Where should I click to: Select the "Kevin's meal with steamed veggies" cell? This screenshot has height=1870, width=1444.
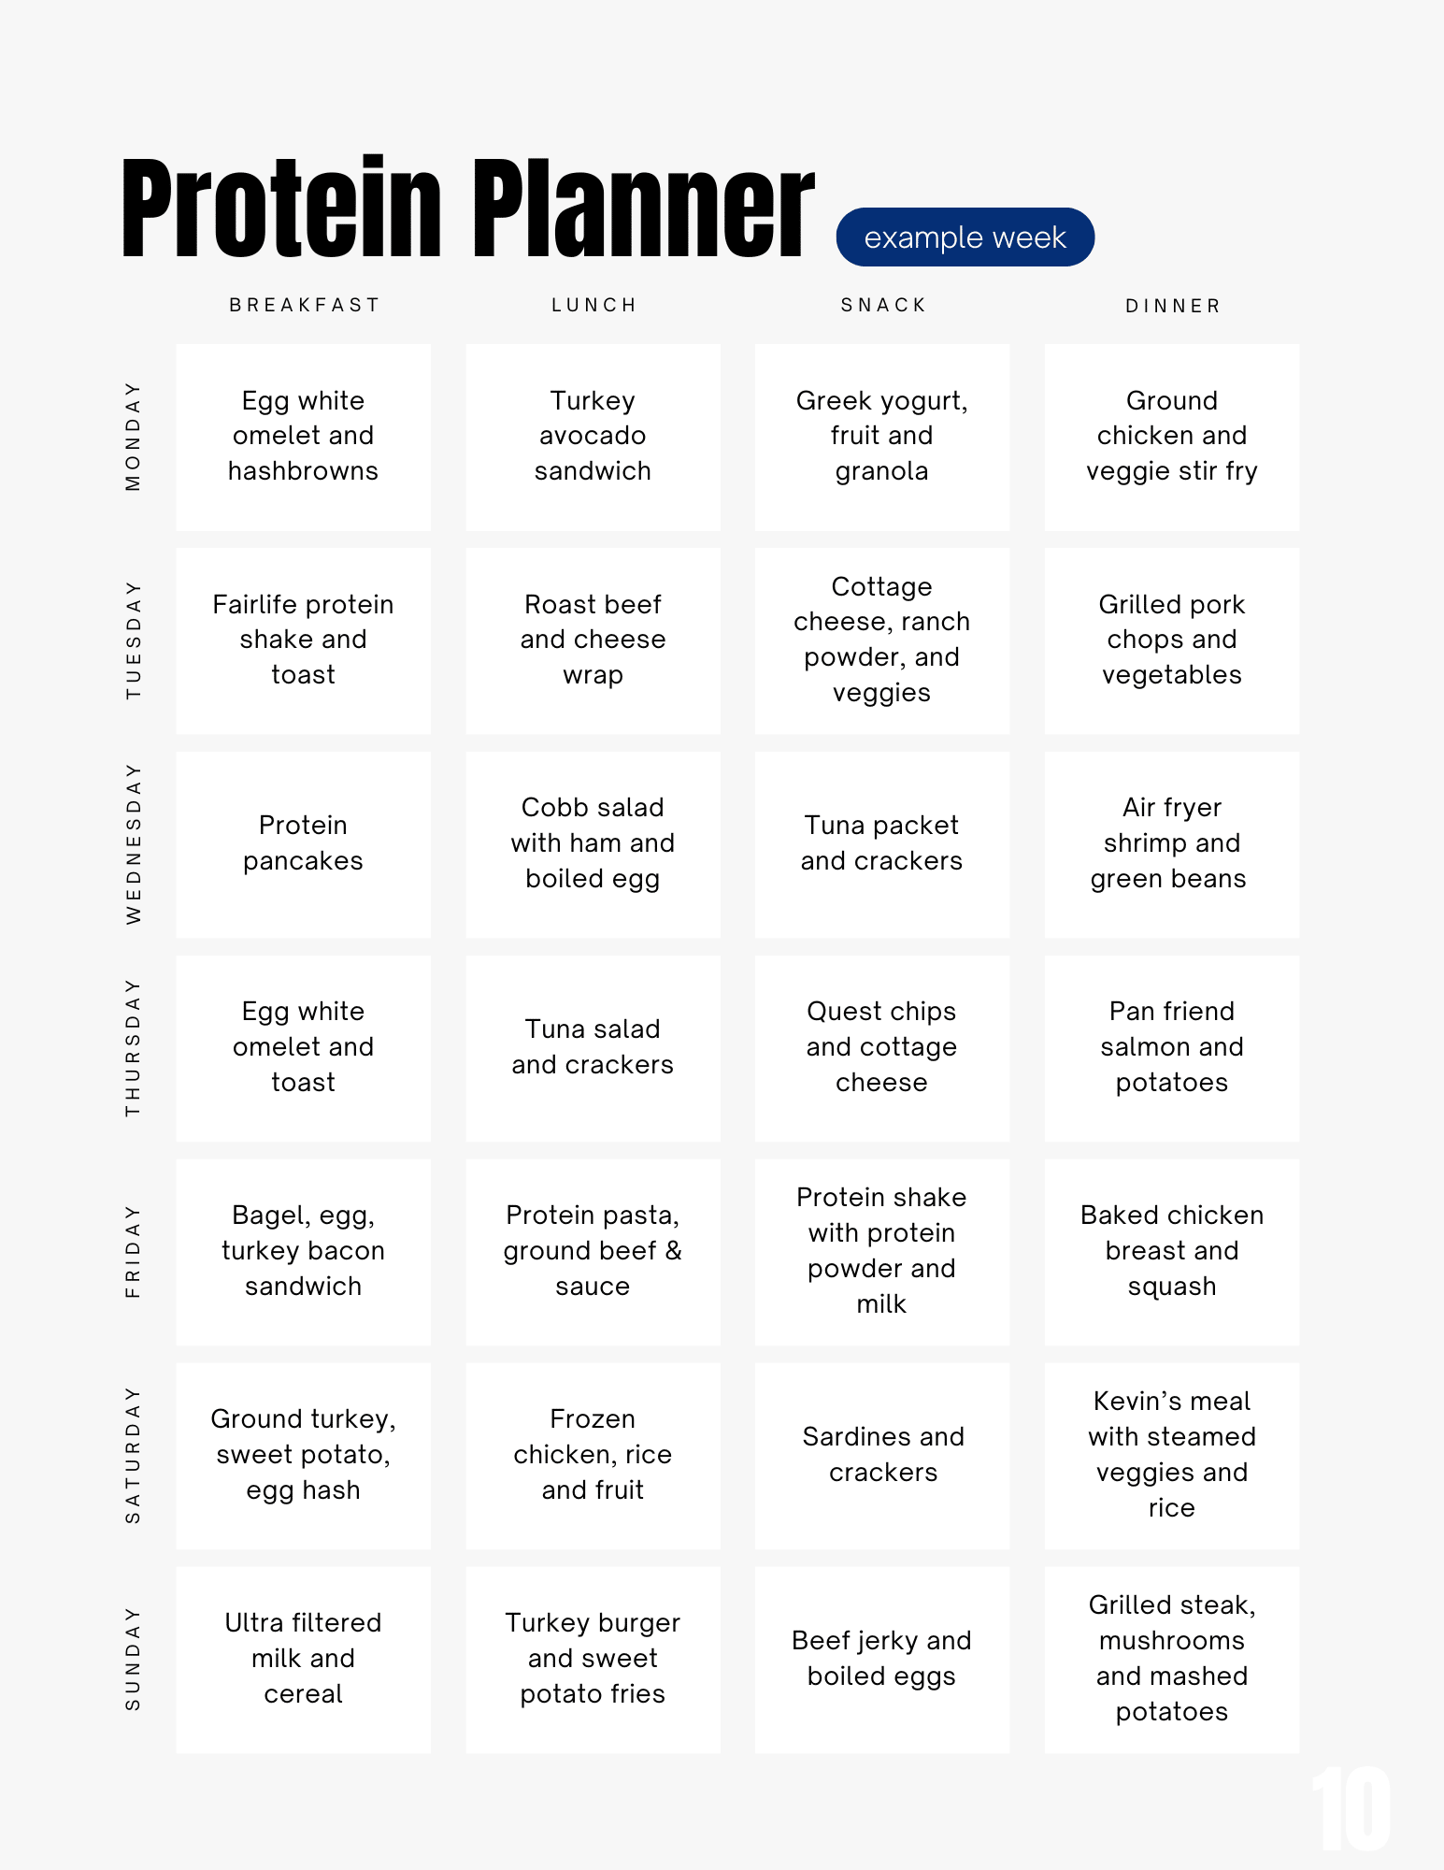point(1171,1455)
